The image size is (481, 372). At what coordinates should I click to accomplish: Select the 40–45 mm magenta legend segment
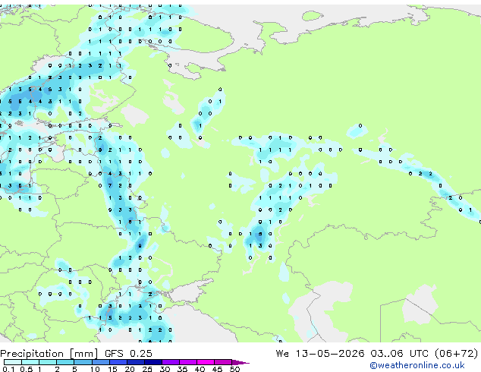pos(206,362)
